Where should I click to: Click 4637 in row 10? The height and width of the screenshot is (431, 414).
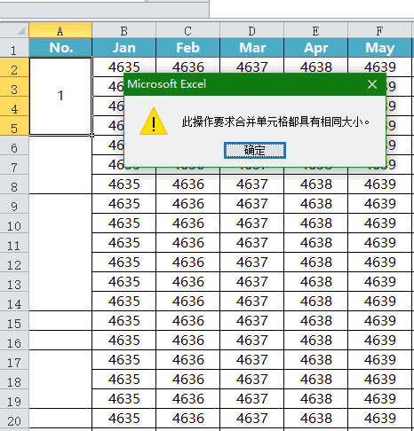[252, 223]
